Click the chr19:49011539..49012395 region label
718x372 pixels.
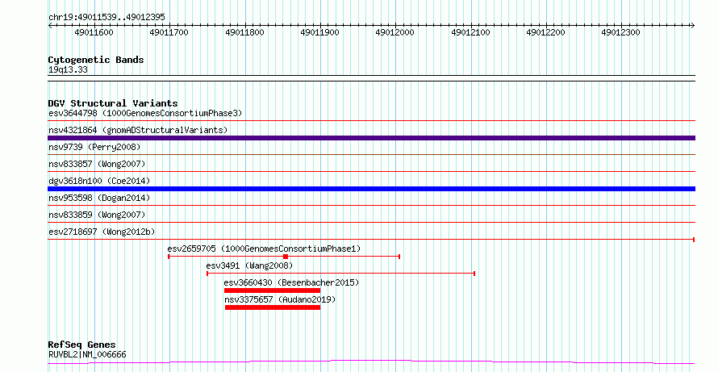pyautogui.click(x=106, y=18)
